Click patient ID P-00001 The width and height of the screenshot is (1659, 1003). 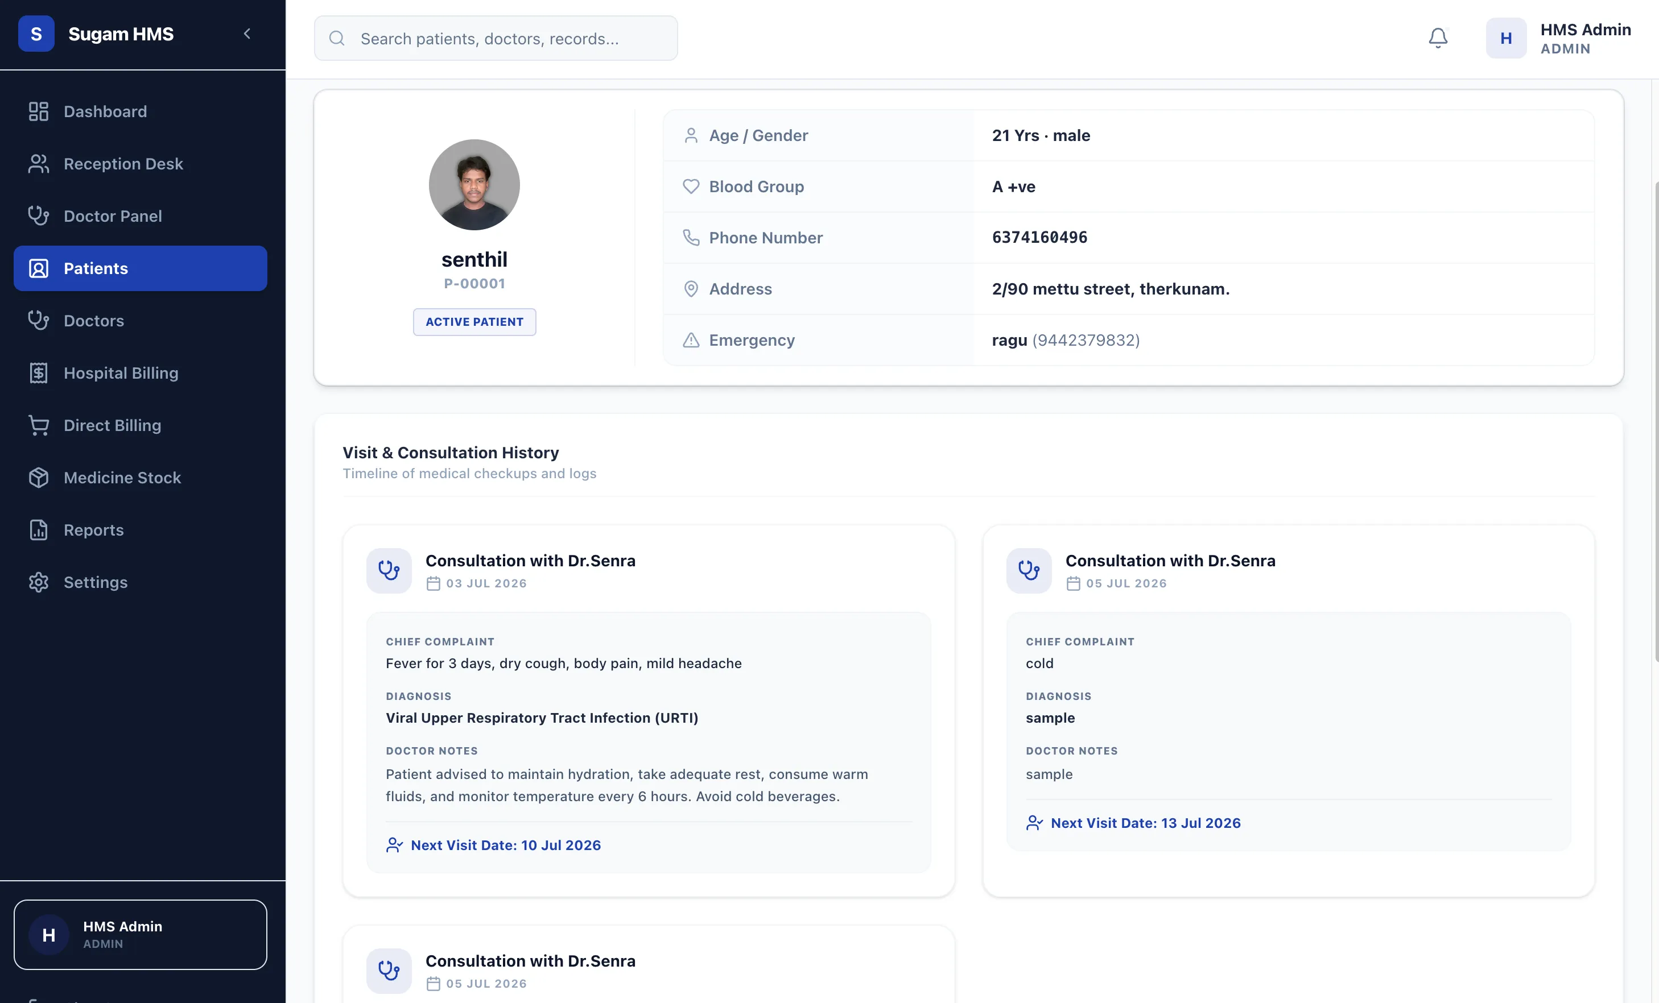tap(474, 284)
